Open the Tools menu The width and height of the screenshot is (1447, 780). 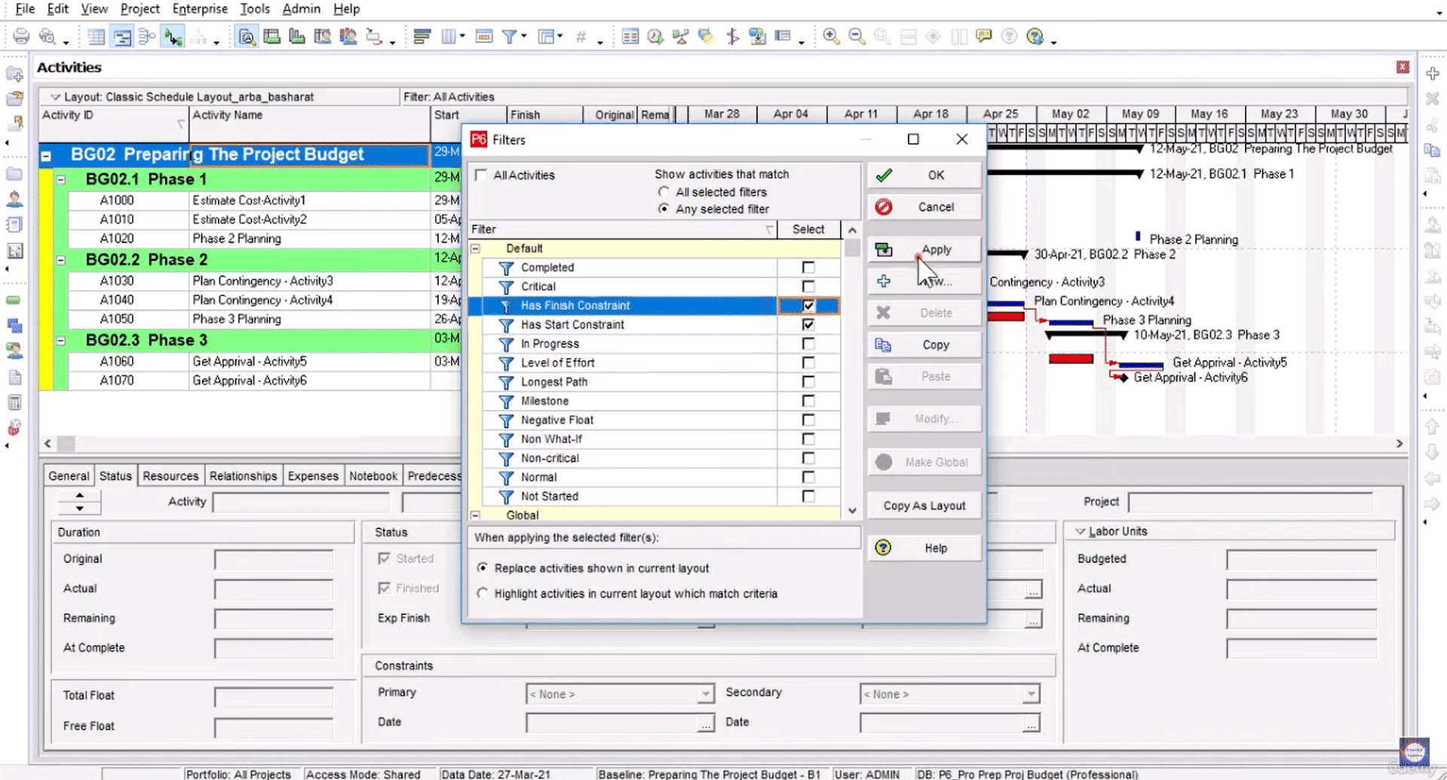254,8
